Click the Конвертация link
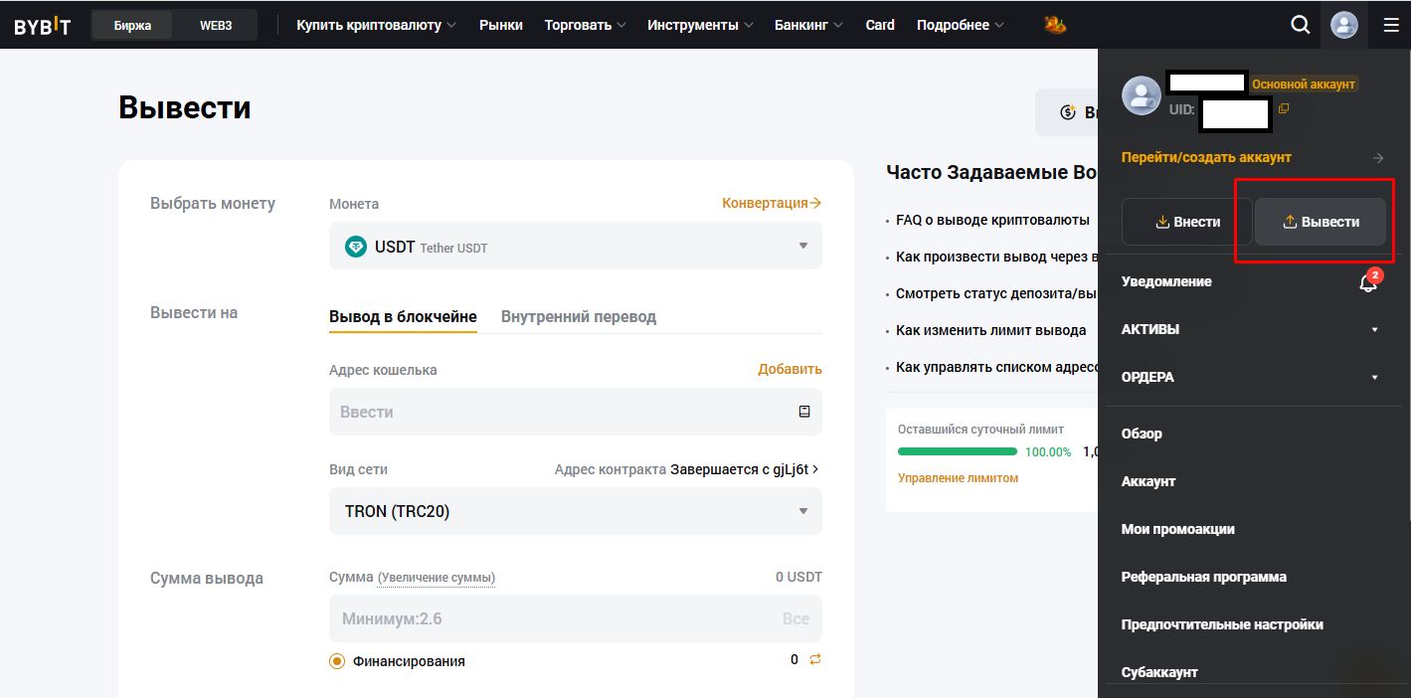Screen dimensions: 1411x698 pos(772,203)
